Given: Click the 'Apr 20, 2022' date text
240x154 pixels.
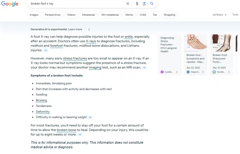Looking at the screenshot, I should pos(193,68).
